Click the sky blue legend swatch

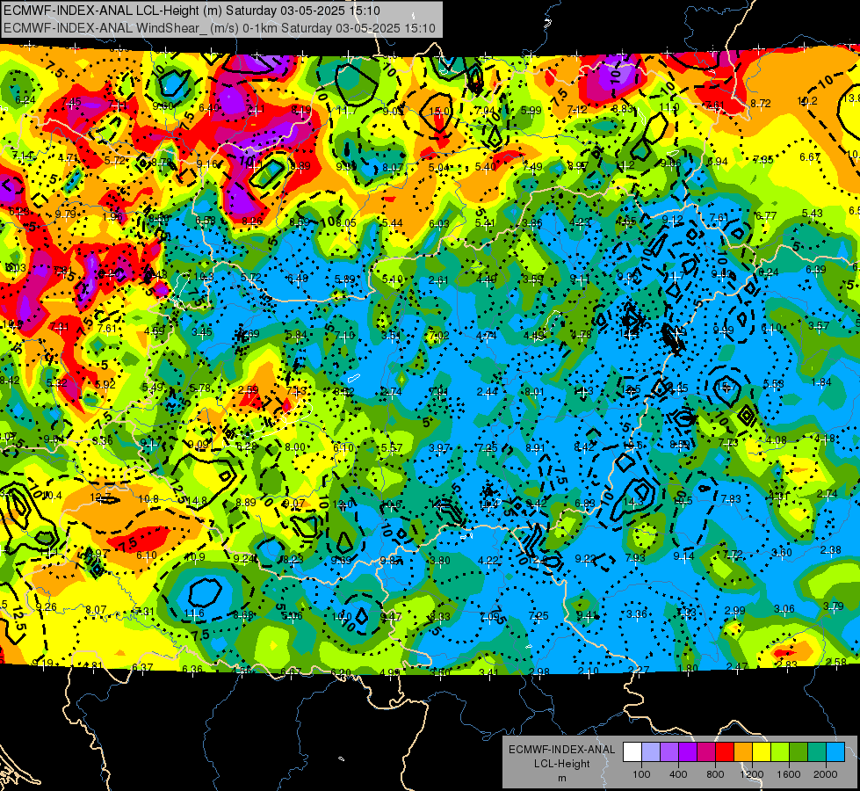click(835, 752)
